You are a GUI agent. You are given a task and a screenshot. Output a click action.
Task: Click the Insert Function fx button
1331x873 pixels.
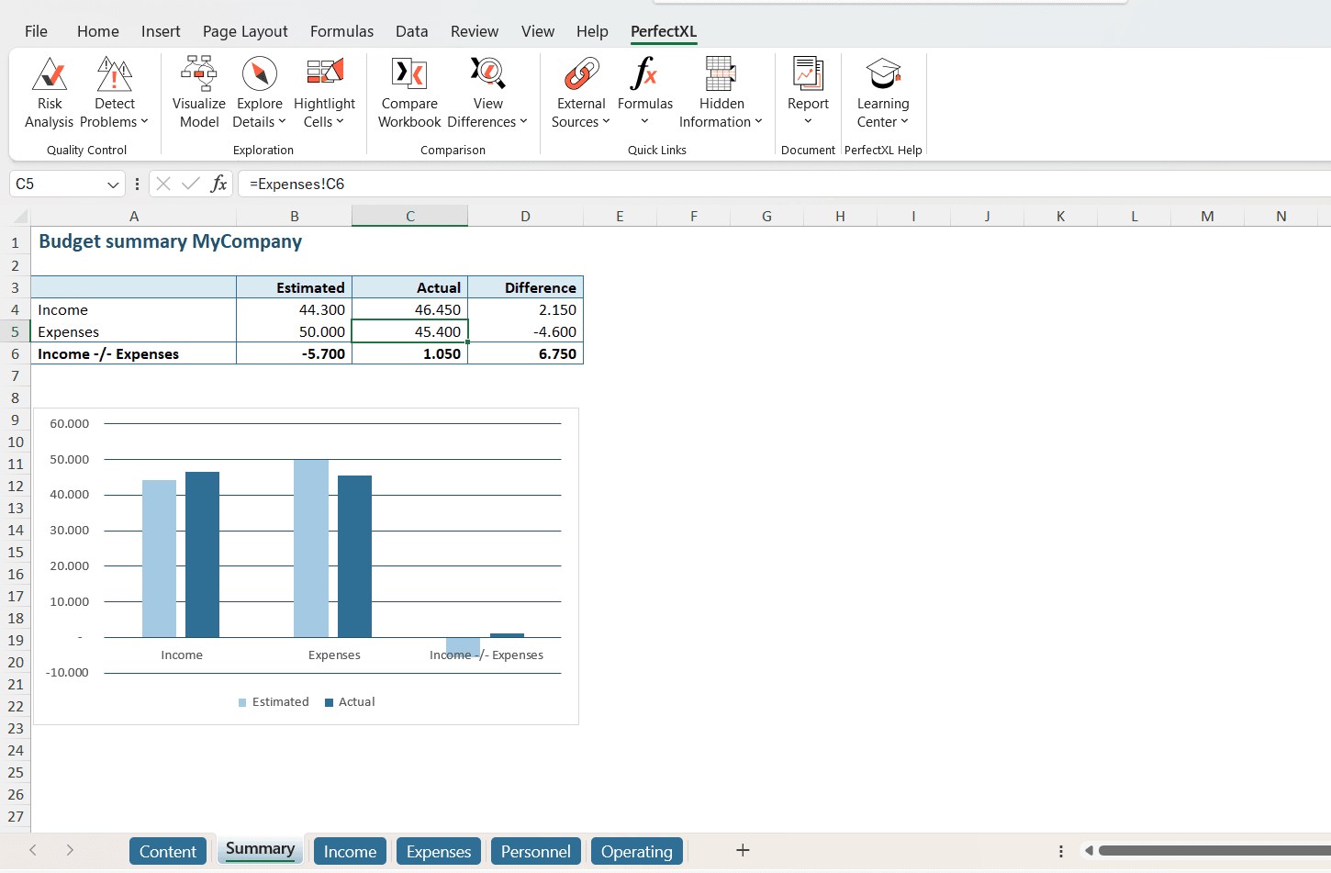[x=219, y=184]
